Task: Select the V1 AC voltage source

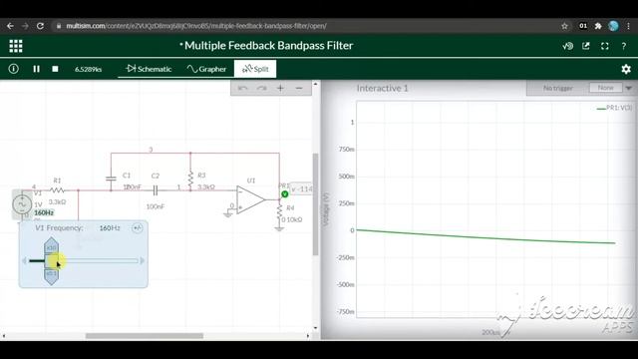Action: (22, 204)
